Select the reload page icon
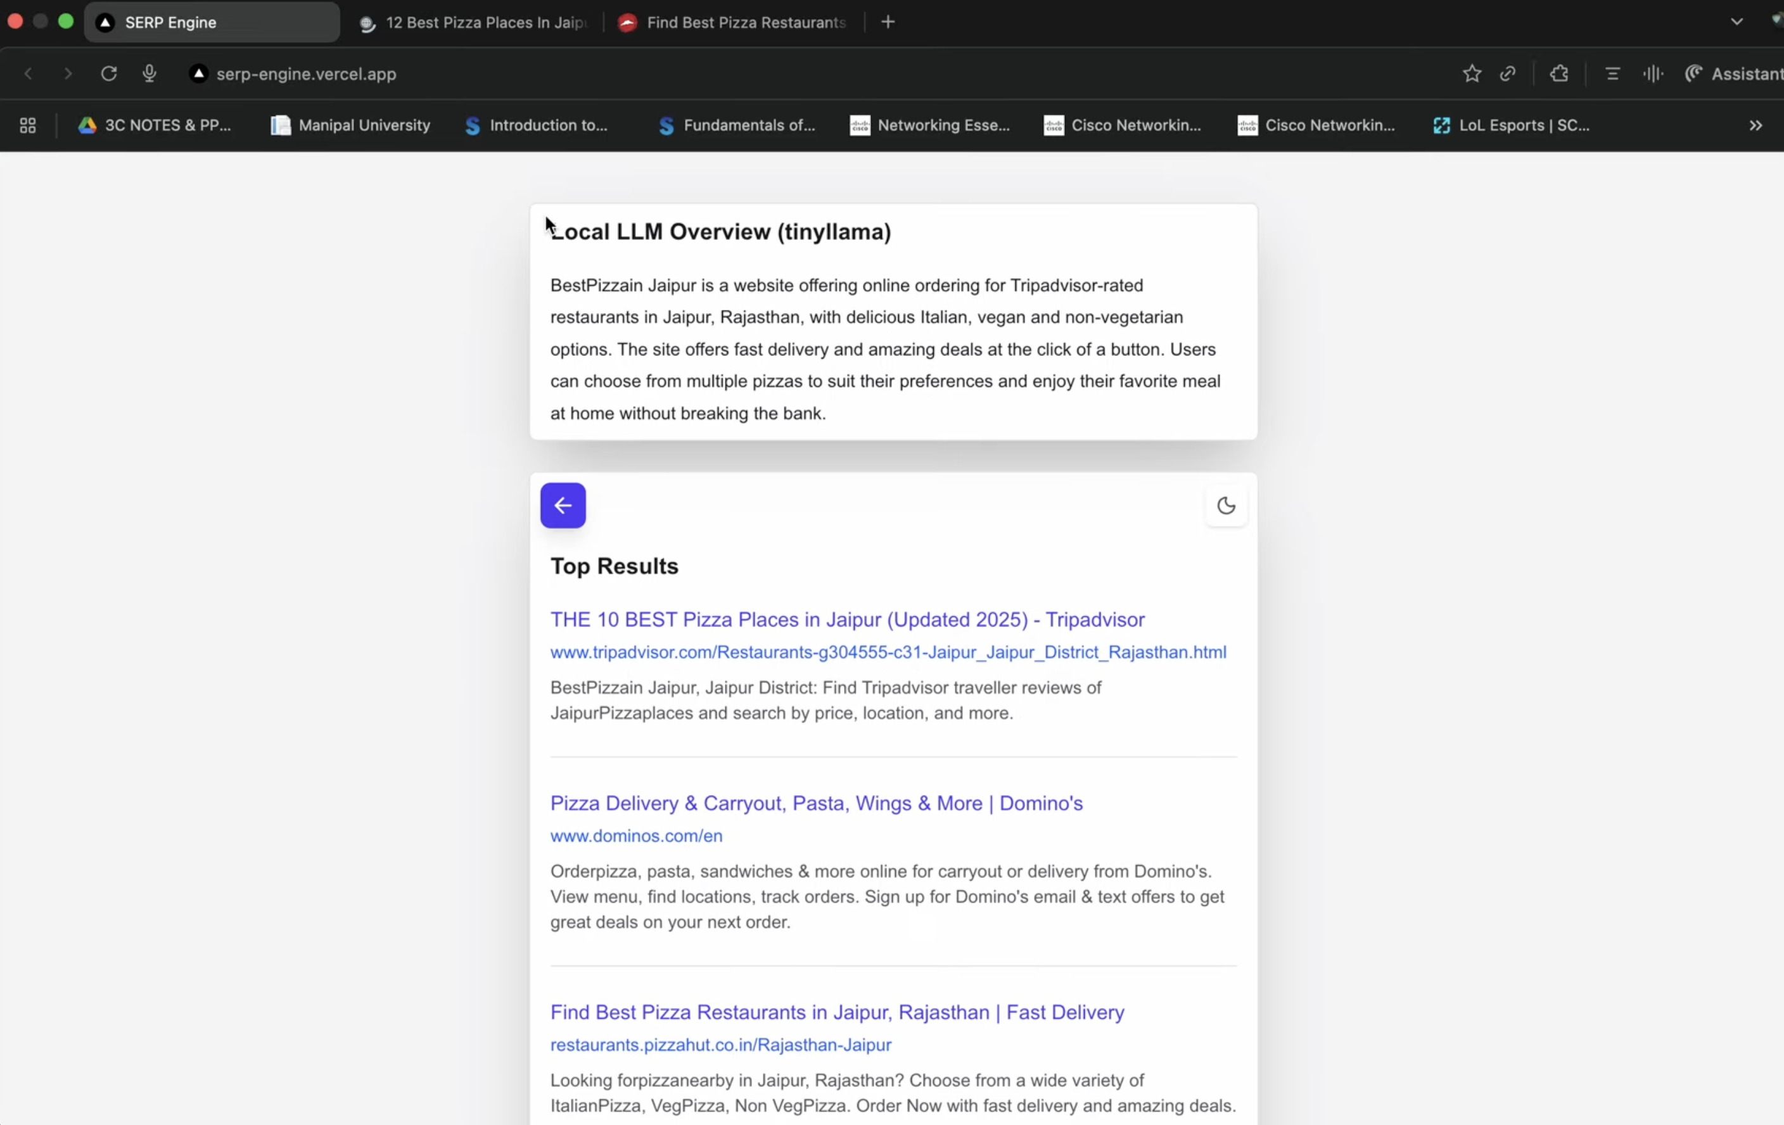 (108, 73)
